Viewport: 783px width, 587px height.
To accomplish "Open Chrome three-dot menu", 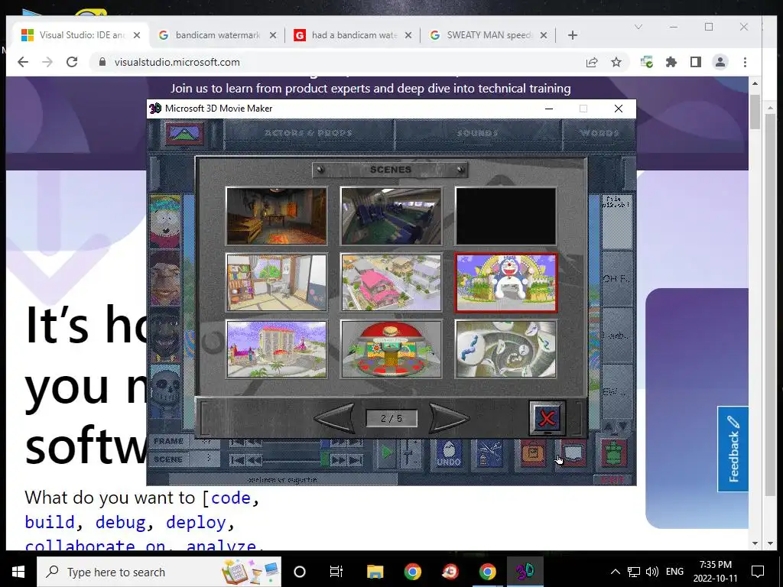I will [x=745, y=62].
